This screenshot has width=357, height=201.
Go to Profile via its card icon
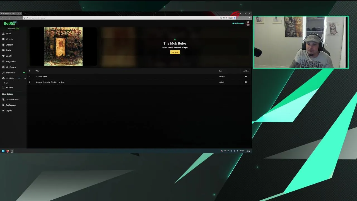point(3,50)
